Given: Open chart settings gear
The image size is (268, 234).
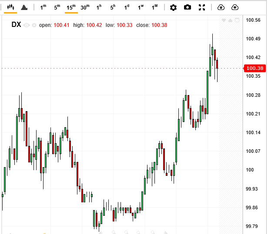Looking at the screenshot, I should (173, 7).
